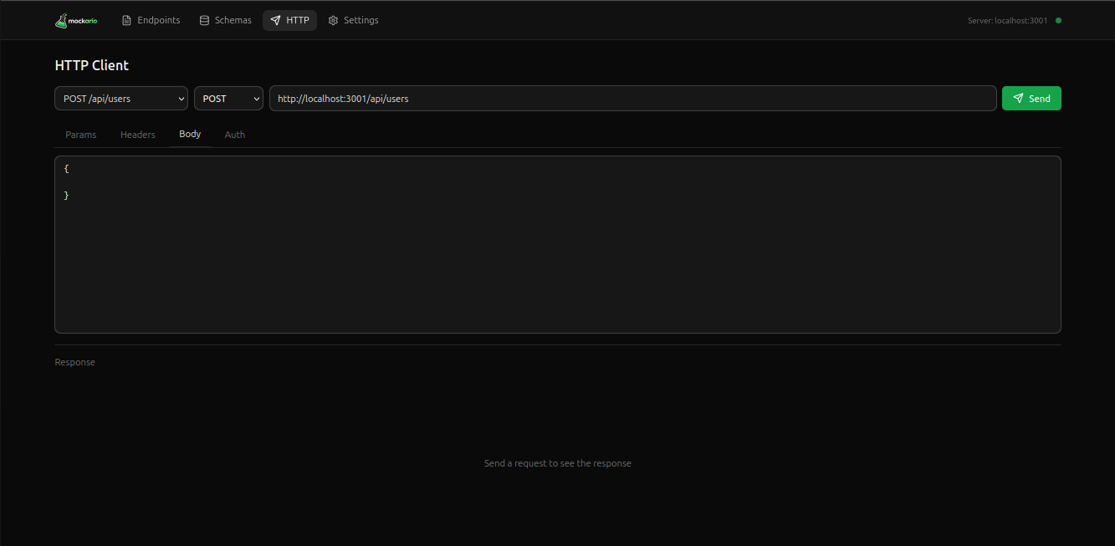Open the POST method dropdown
The image size is (1115, 546).
(228, 99)
